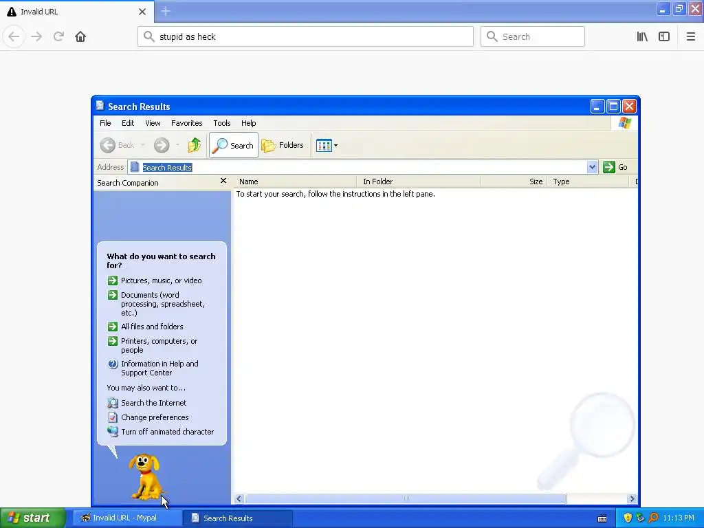Click the Safely Remove Hardware tray icon
This screenshot has height=528, width=704.
[640, 518]
